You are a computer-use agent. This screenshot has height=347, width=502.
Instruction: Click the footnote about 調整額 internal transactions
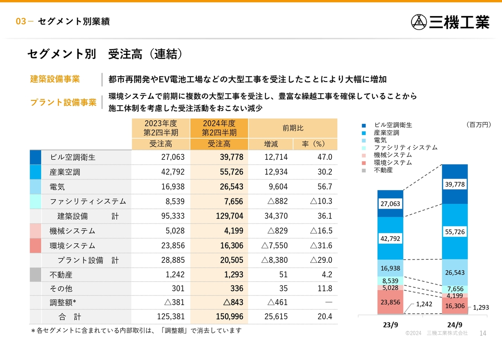point(136,331)
